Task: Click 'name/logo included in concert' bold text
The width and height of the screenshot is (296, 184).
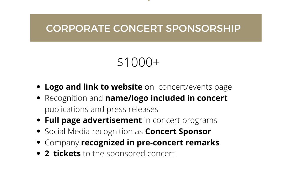Action: (x=166, y=98)
